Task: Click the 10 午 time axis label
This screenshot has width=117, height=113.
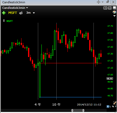Action: click(56, 105)
